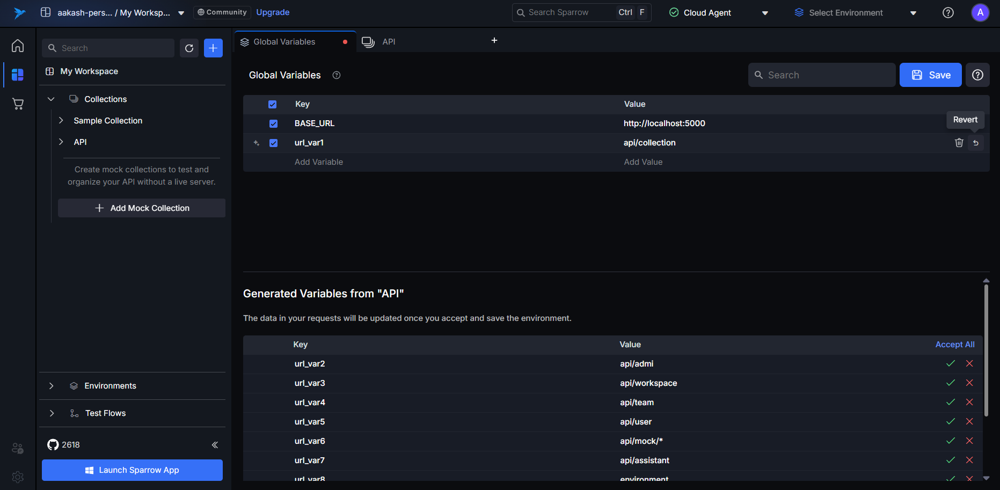The width and height of the screenshot is (1000, 490).
Task: Open the Settings gear icon
Action: [18, 477]
